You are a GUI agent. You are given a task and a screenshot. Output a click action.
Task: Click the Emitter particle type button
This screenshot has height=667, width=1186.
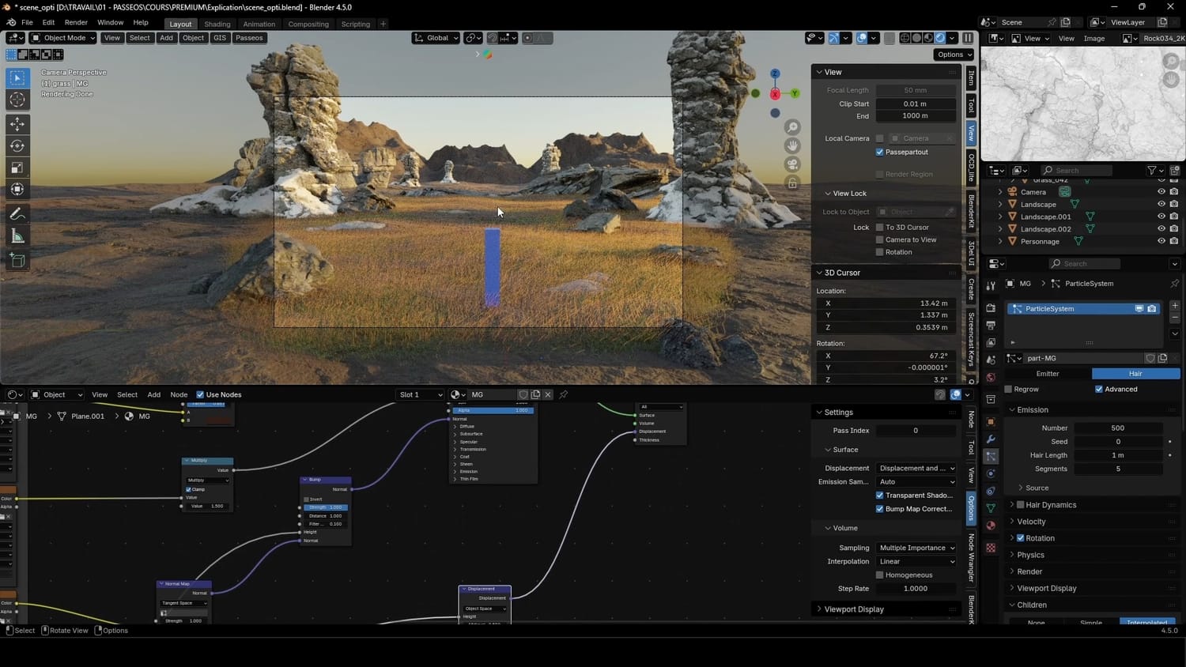tap(1048, 374)
